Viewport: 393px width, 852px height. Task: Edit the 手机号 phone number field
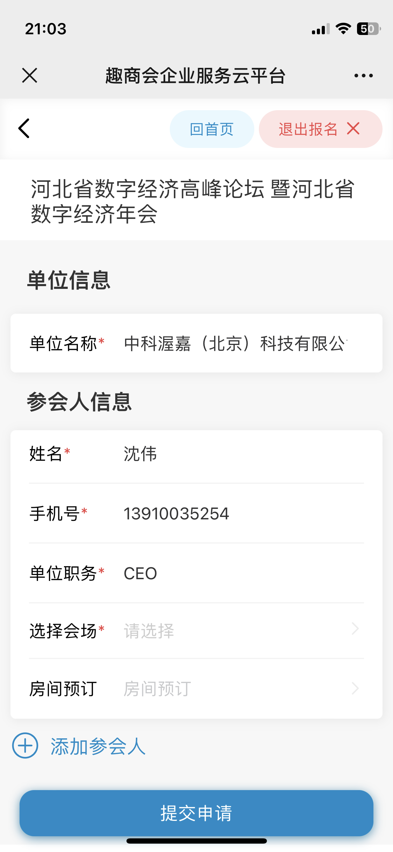(x=238, y=514)
